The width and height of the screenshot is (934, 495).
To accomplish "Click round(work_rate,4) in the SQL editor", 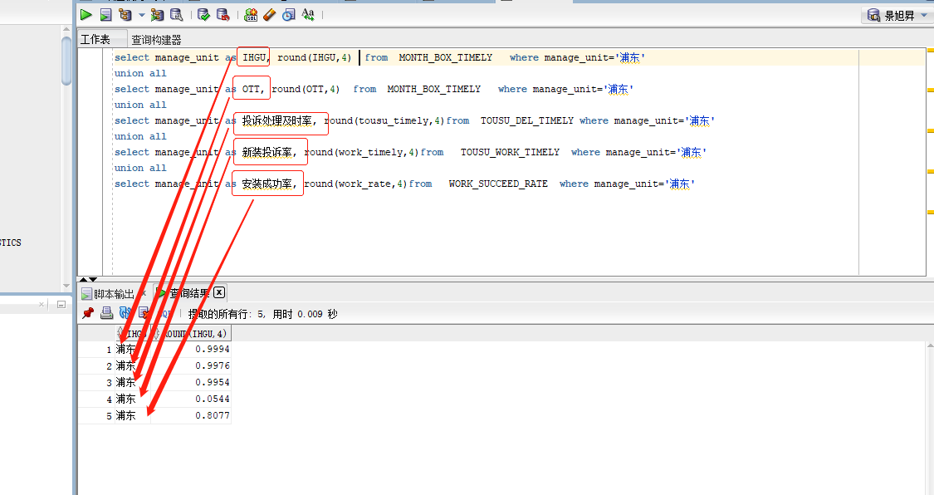I will (x=355, y=184).
